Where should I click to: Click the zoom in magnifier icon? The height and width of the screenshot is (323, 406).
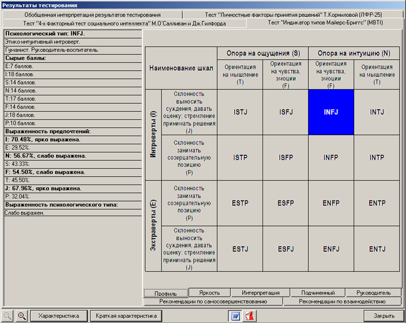(x=22, y=316)
